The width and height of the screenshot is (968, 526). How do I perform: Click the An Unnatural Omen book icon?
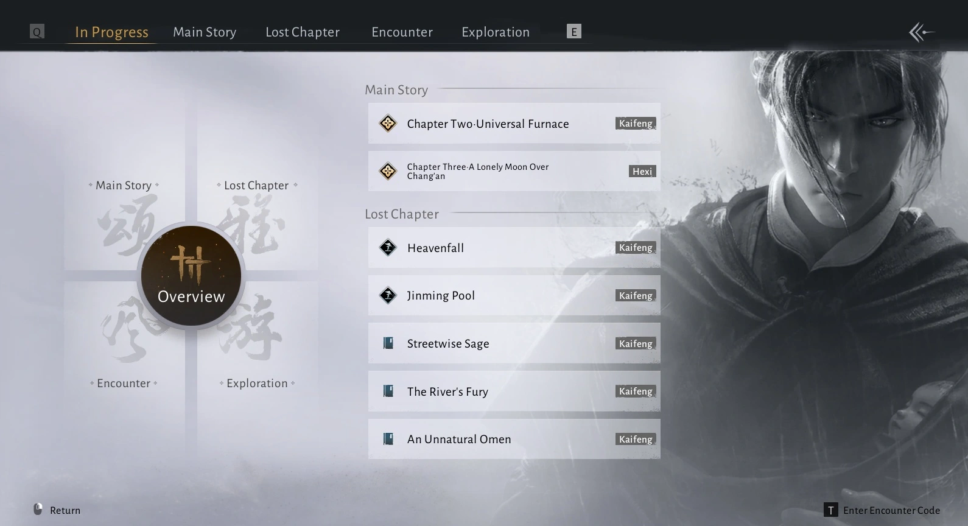388,439
